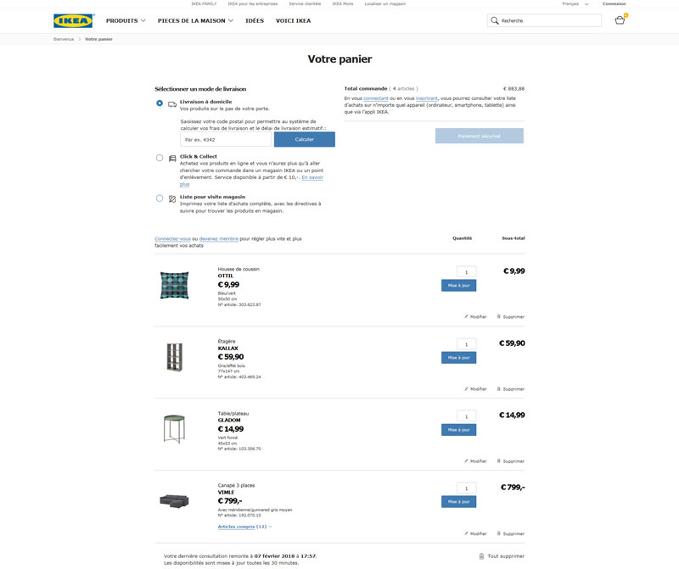
Task: Focus the Recherche search field
Action: pos(544,20)
